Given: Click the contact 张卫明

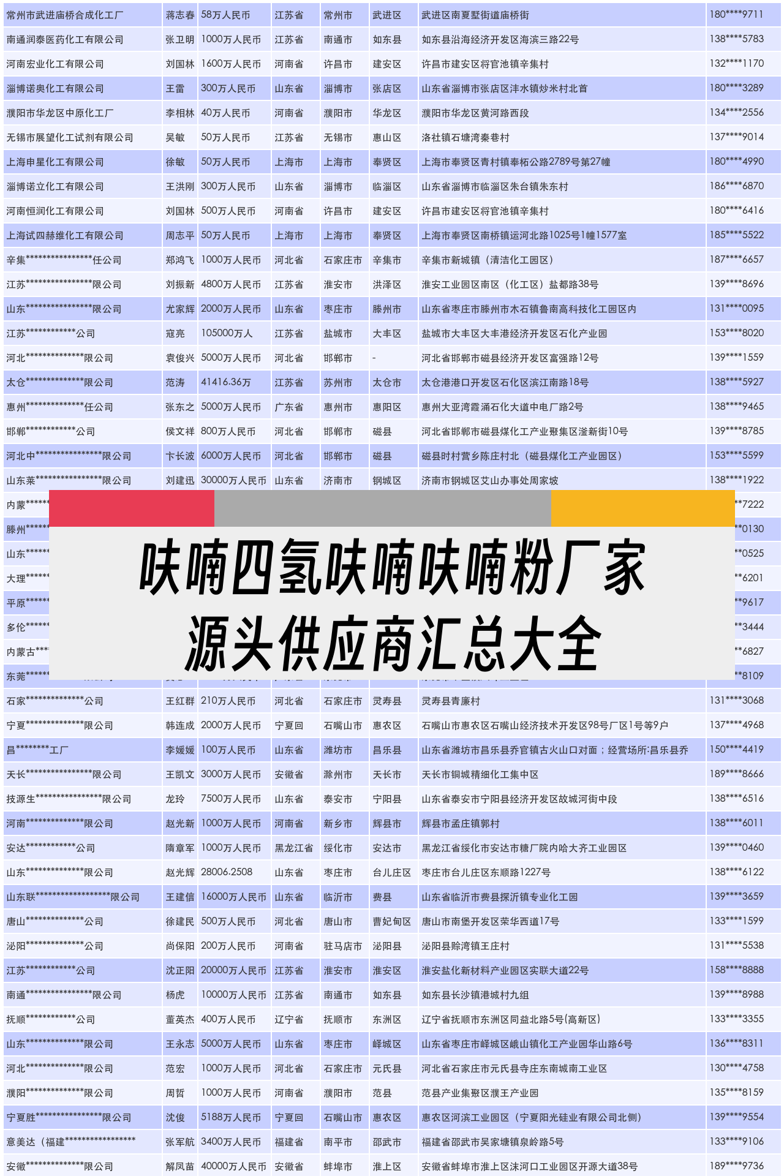Looking at the screenshot, I should click(180, 39).
